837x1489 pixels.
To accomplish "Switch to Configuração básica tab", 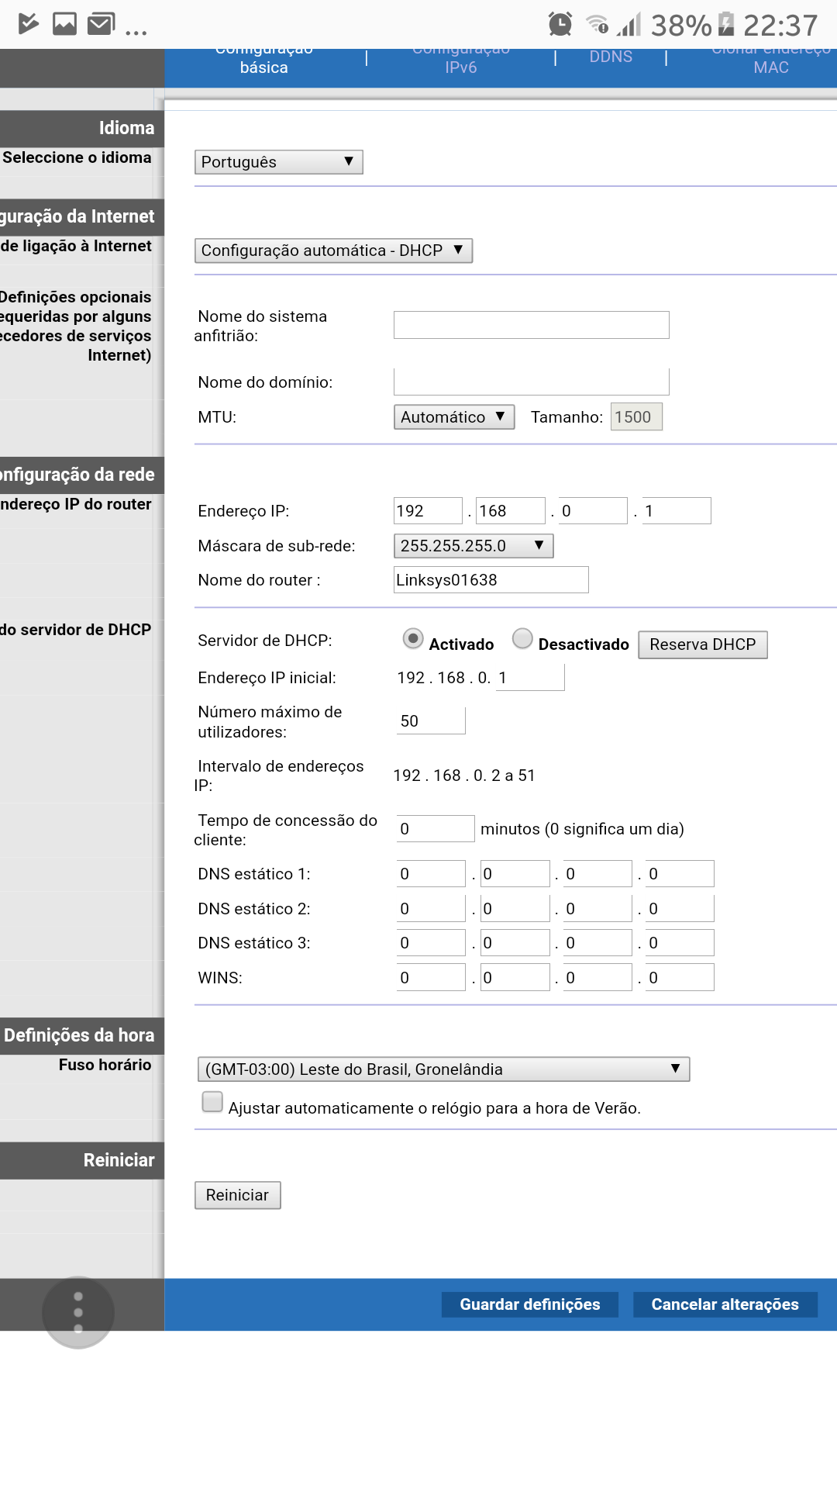I will tap(264, 60).
